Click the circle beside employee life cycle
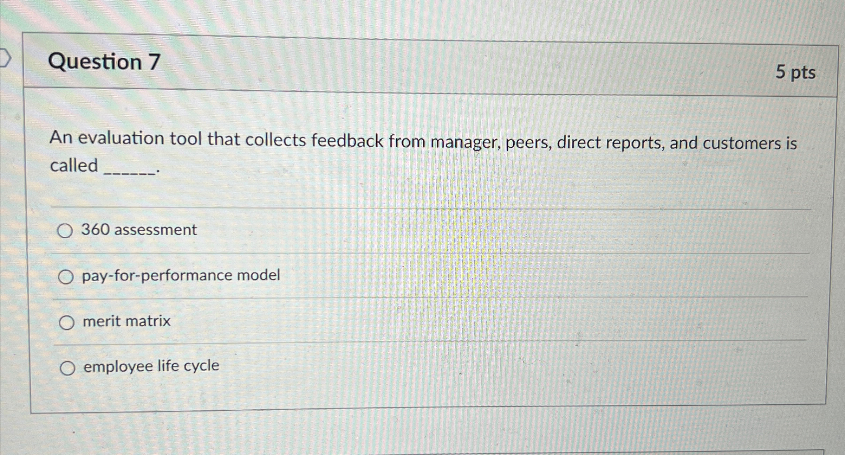The image size is (845, 455). [68, 367]
